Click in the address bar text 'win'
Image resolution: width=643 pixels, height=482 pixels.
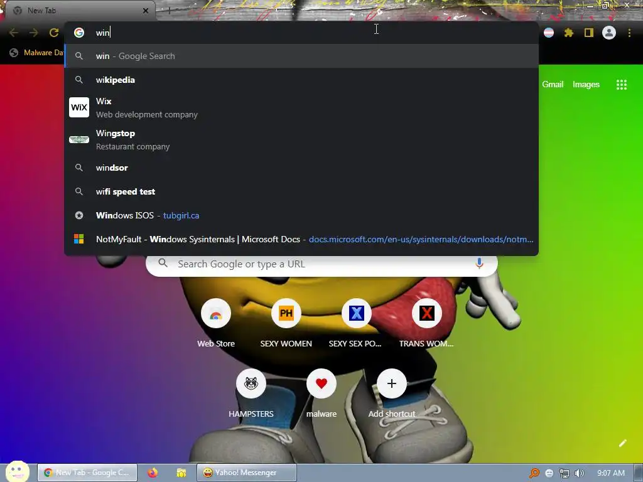(102, 33)
